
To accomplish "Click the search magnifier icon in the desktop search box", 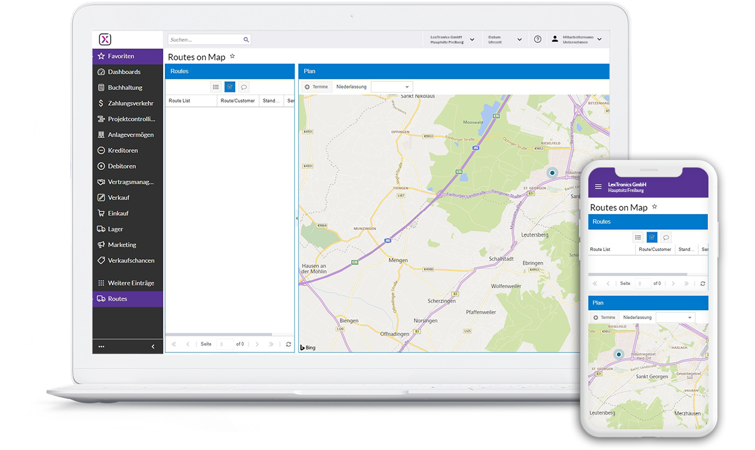I will point(246,40).
